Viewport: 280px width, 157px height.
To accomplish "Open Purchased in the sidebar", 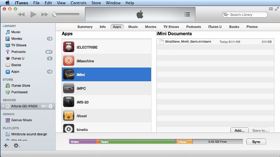I will pos(19,92).
